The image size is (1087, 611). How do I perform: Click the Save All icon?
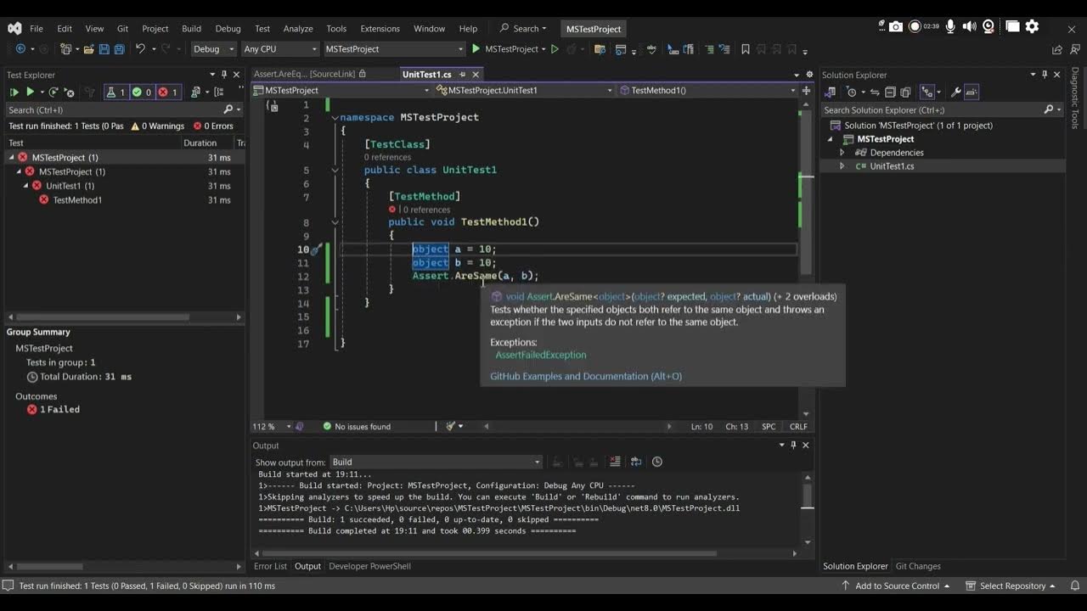click(121, 49)
